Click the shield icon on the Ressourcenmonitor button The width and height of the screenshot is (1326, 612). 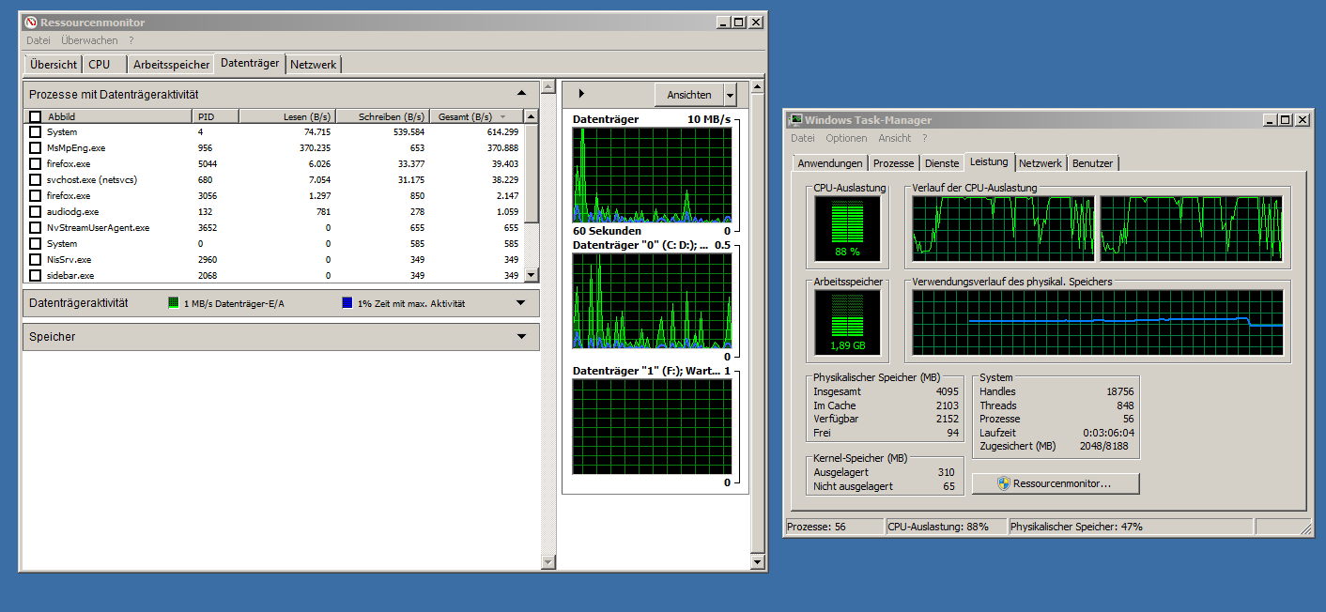(1003, 483)
